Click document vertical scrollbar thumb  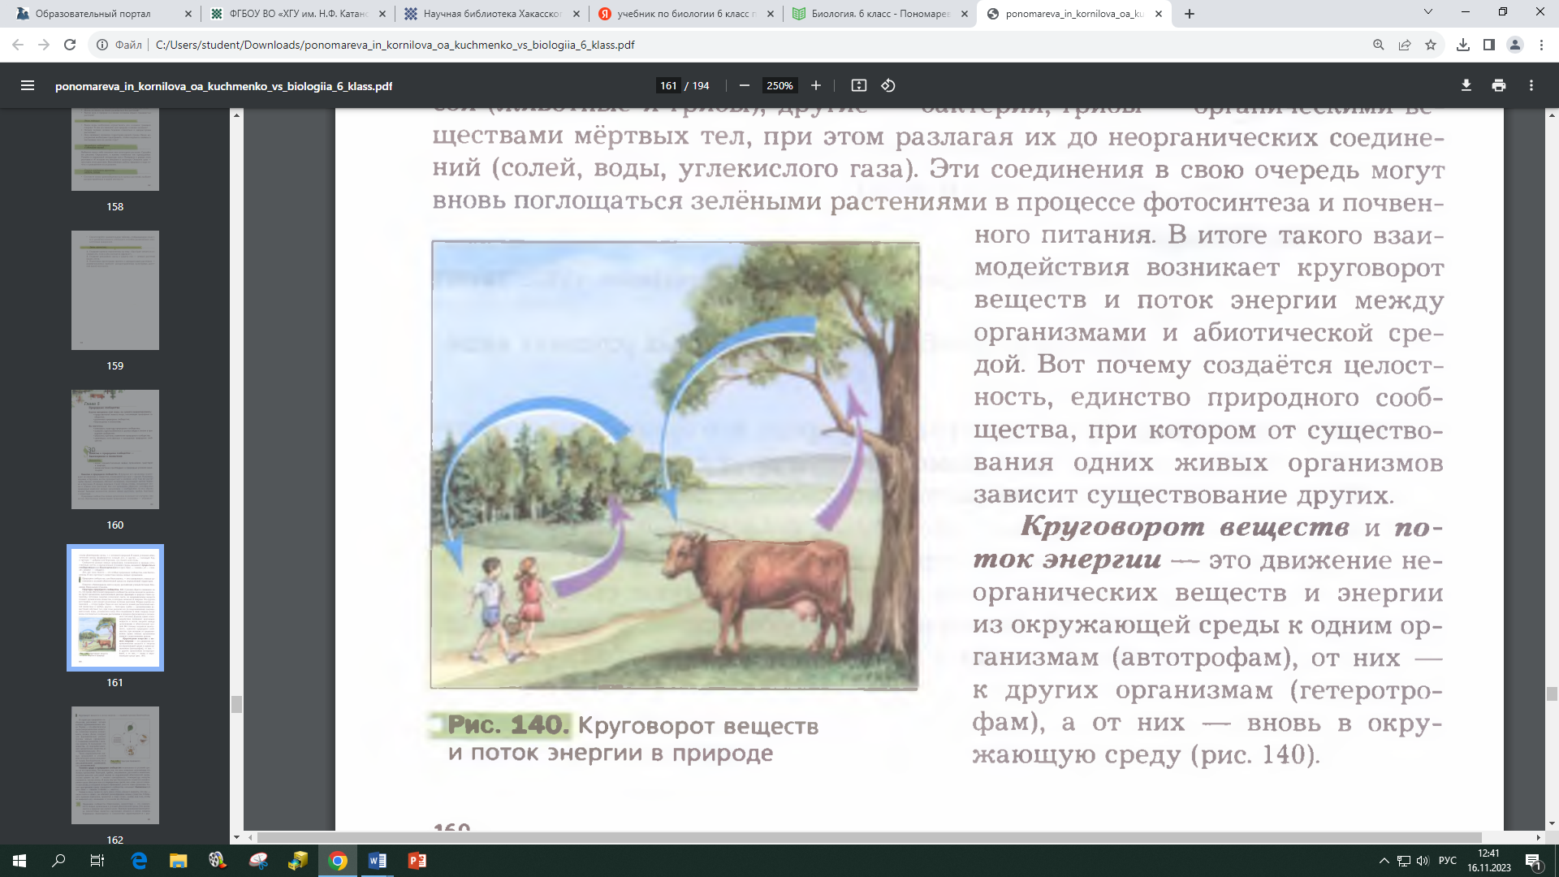tap(1552, 693)
